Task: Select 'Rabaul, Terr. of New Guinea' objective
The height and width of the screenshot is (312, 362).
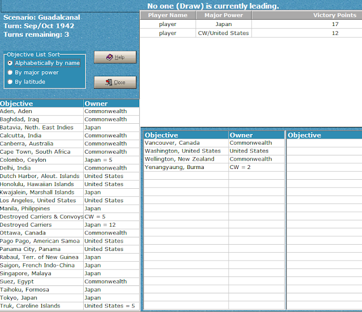Action: point(70,257)
